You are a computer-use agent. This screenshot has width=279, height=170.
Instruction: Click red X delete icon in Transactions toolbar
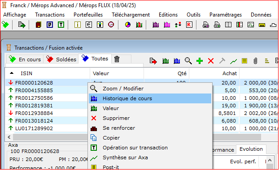point(211,61)
